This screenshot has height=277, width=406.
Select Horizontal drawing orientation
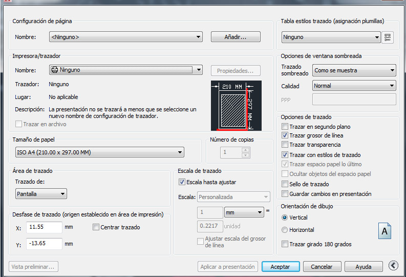tap(285, 230)
